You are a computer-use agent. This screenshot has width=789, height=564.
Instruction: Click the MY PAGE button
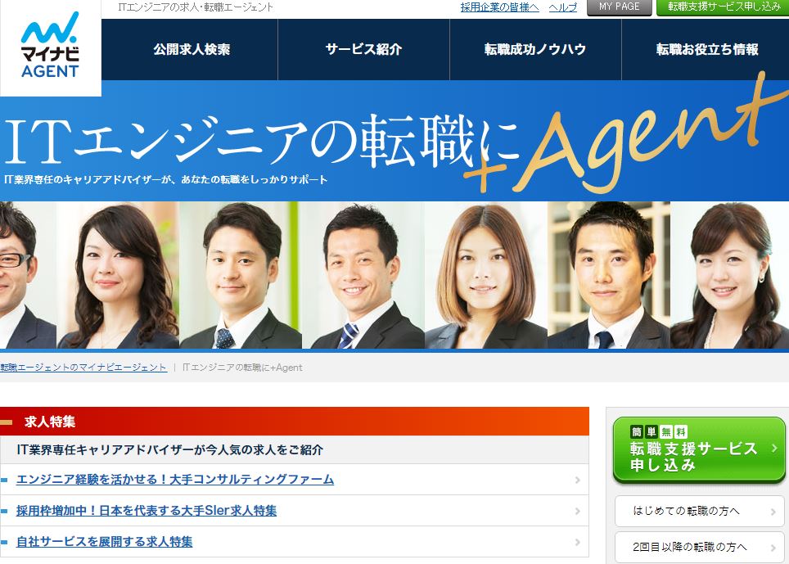[x=620, y=7]
